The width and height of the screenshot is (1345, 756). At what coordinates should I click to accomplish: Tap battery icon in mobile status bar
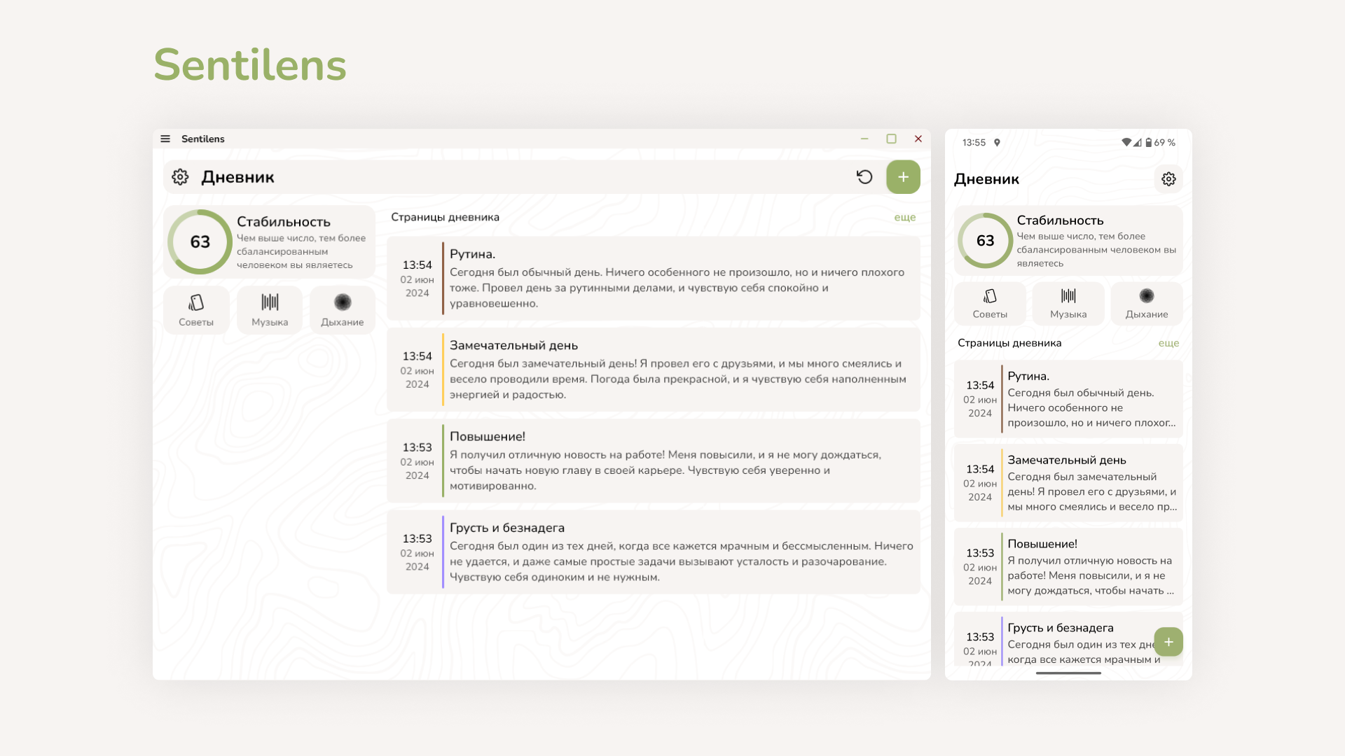tap(1149, 142)
